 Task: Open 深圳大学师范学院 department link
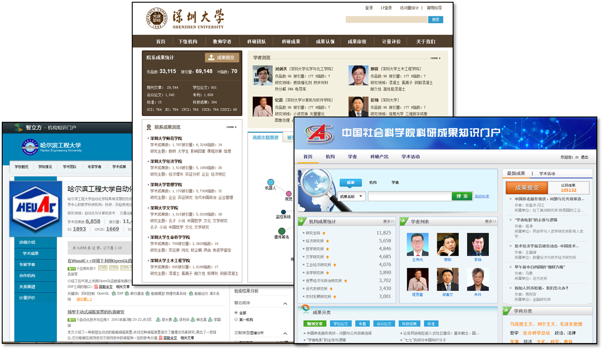[x=166, y=138]
